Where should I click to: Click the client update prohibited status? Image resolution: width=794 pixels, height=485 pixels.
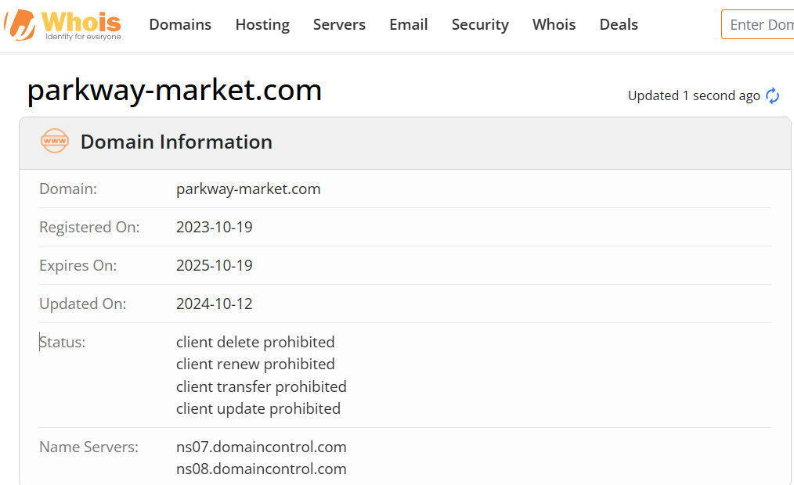[x=258, y=408]
